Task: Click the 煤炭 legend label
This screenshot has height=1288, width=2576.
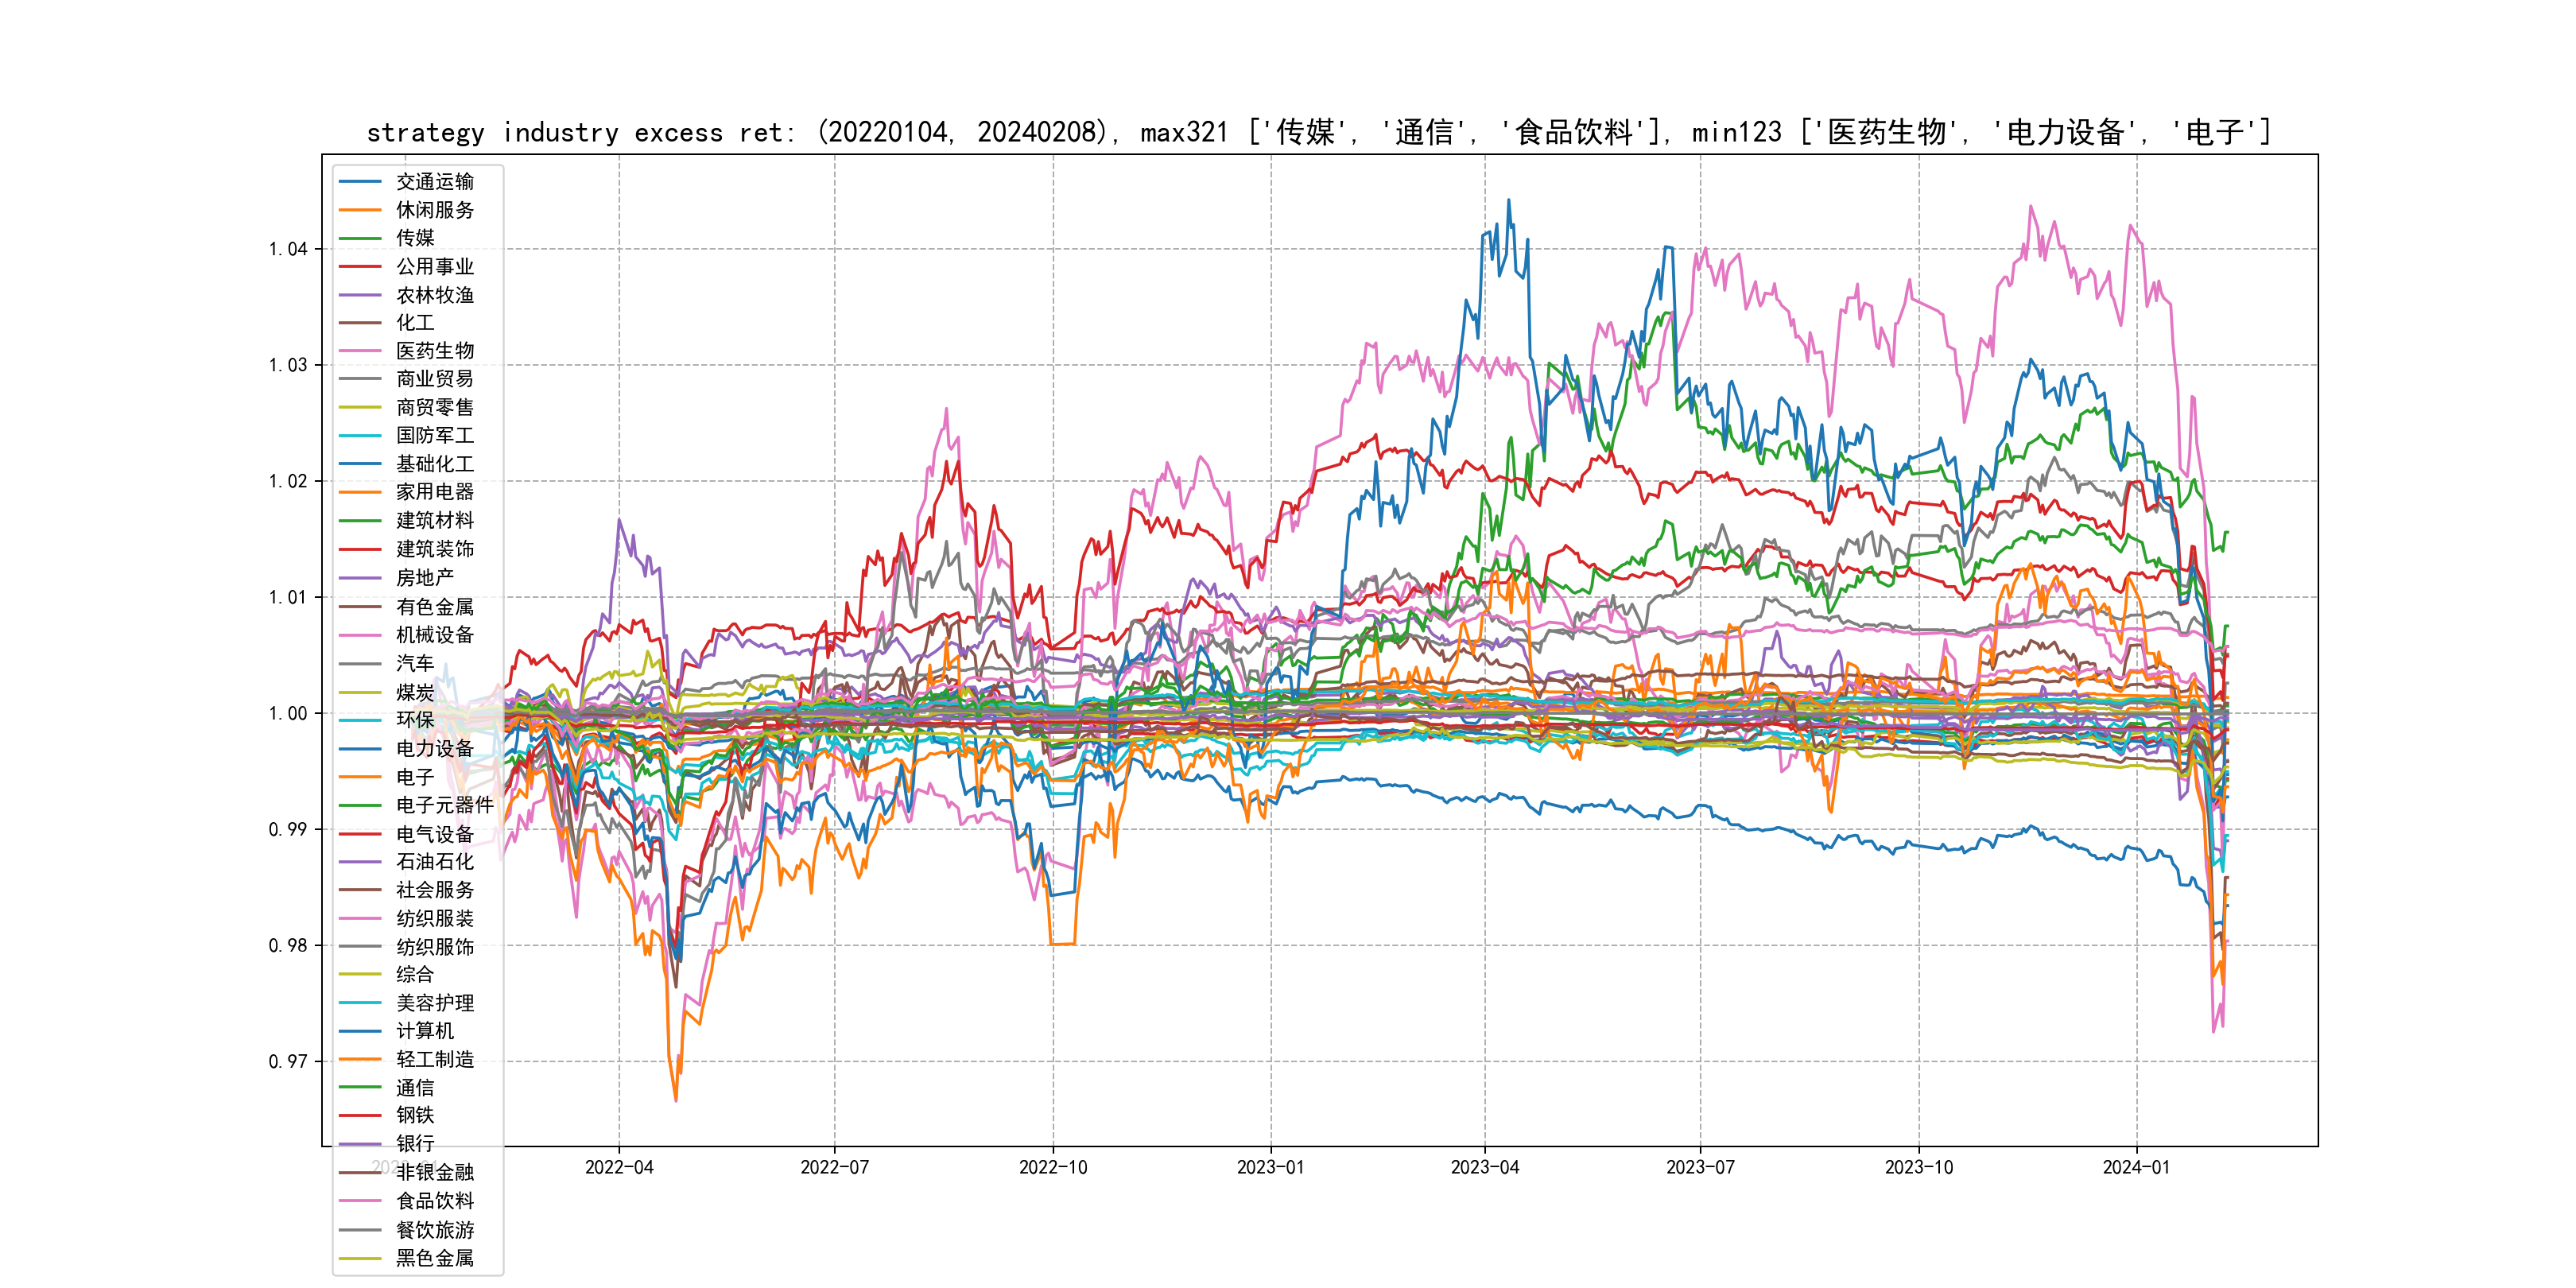Action: click(x=415, y=692)
